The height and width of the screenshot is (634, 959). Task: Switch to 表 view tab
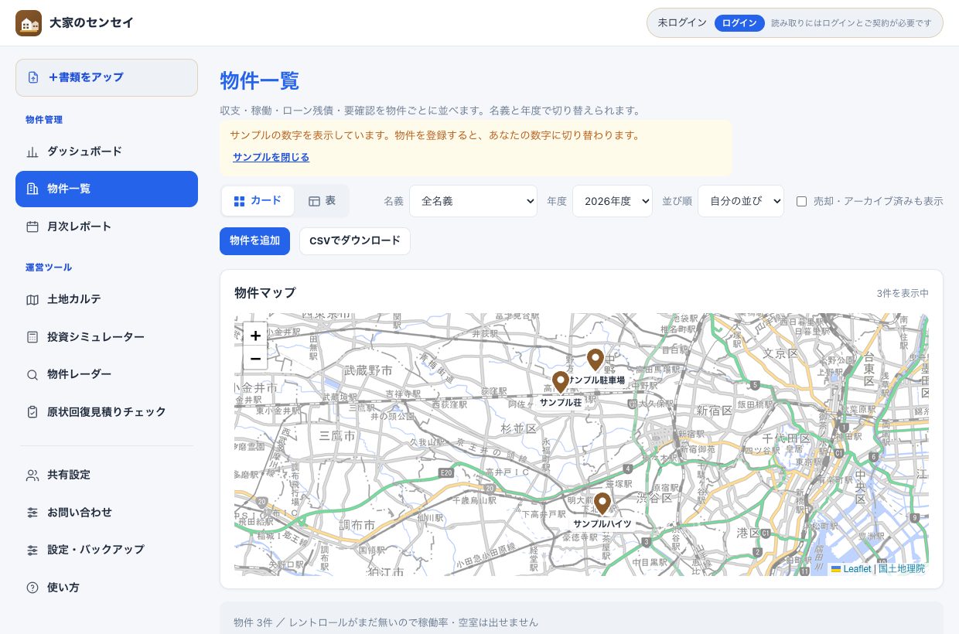[322, 201]
